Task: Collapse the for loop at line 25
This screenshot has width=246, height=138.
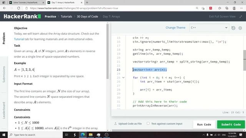Action: point(123,77)
